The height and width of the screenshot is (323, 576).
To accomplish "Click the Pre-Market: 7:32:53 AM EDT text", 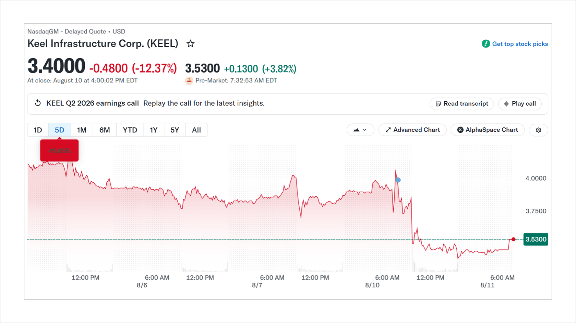I will [x=236, y=80].
